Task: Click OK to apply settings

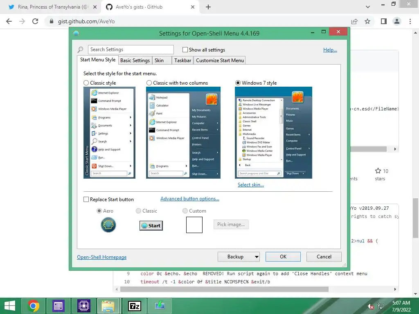Action: tap(283, 257)
